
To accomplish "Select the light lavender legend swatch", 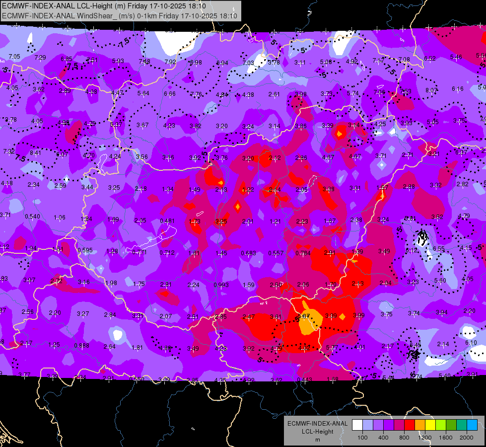I will (x=368, y=425).
